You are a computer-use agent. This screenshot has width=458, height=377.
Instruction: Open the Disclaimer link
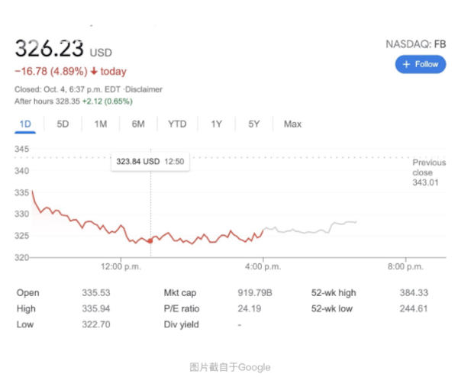[x=144, y=89]
